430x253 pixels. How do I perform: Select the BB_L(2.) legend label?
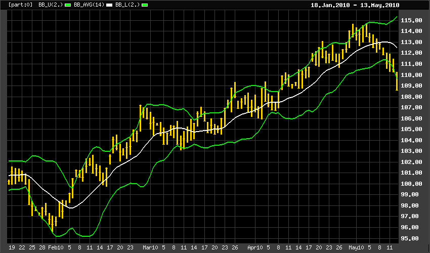pos(127,5)
